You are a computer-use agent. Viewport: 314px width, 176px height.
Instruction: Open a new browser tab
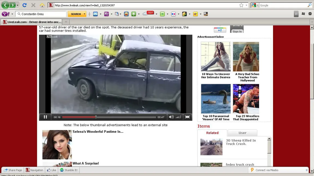pyautogui.click(x=66, y=22)
